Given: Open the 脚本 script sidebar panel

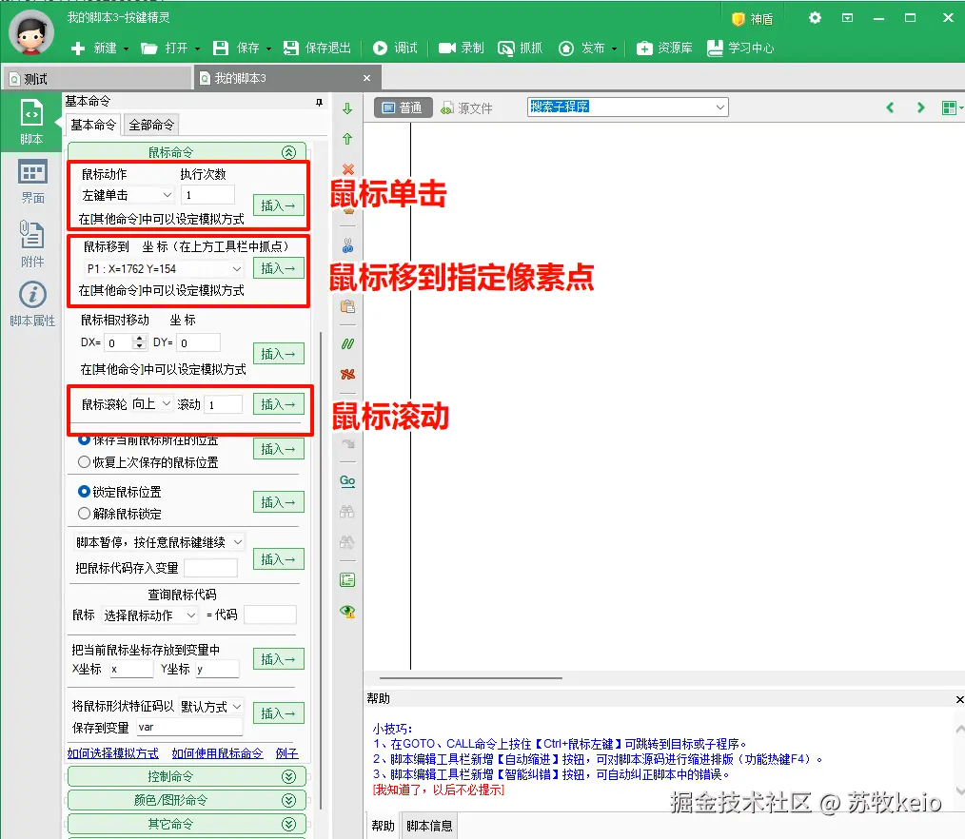Looking at the screenshot, I should [31, 121].
